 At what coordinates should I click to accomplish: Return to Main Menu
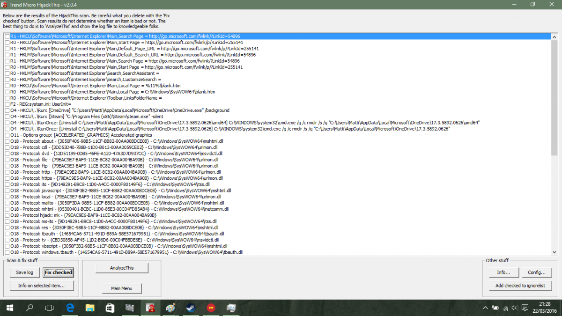pos(122,288)
